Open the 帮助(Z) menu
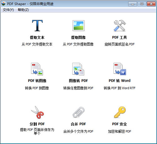The image size is (157, 144). pyautogui.click(x=23, y=10)
